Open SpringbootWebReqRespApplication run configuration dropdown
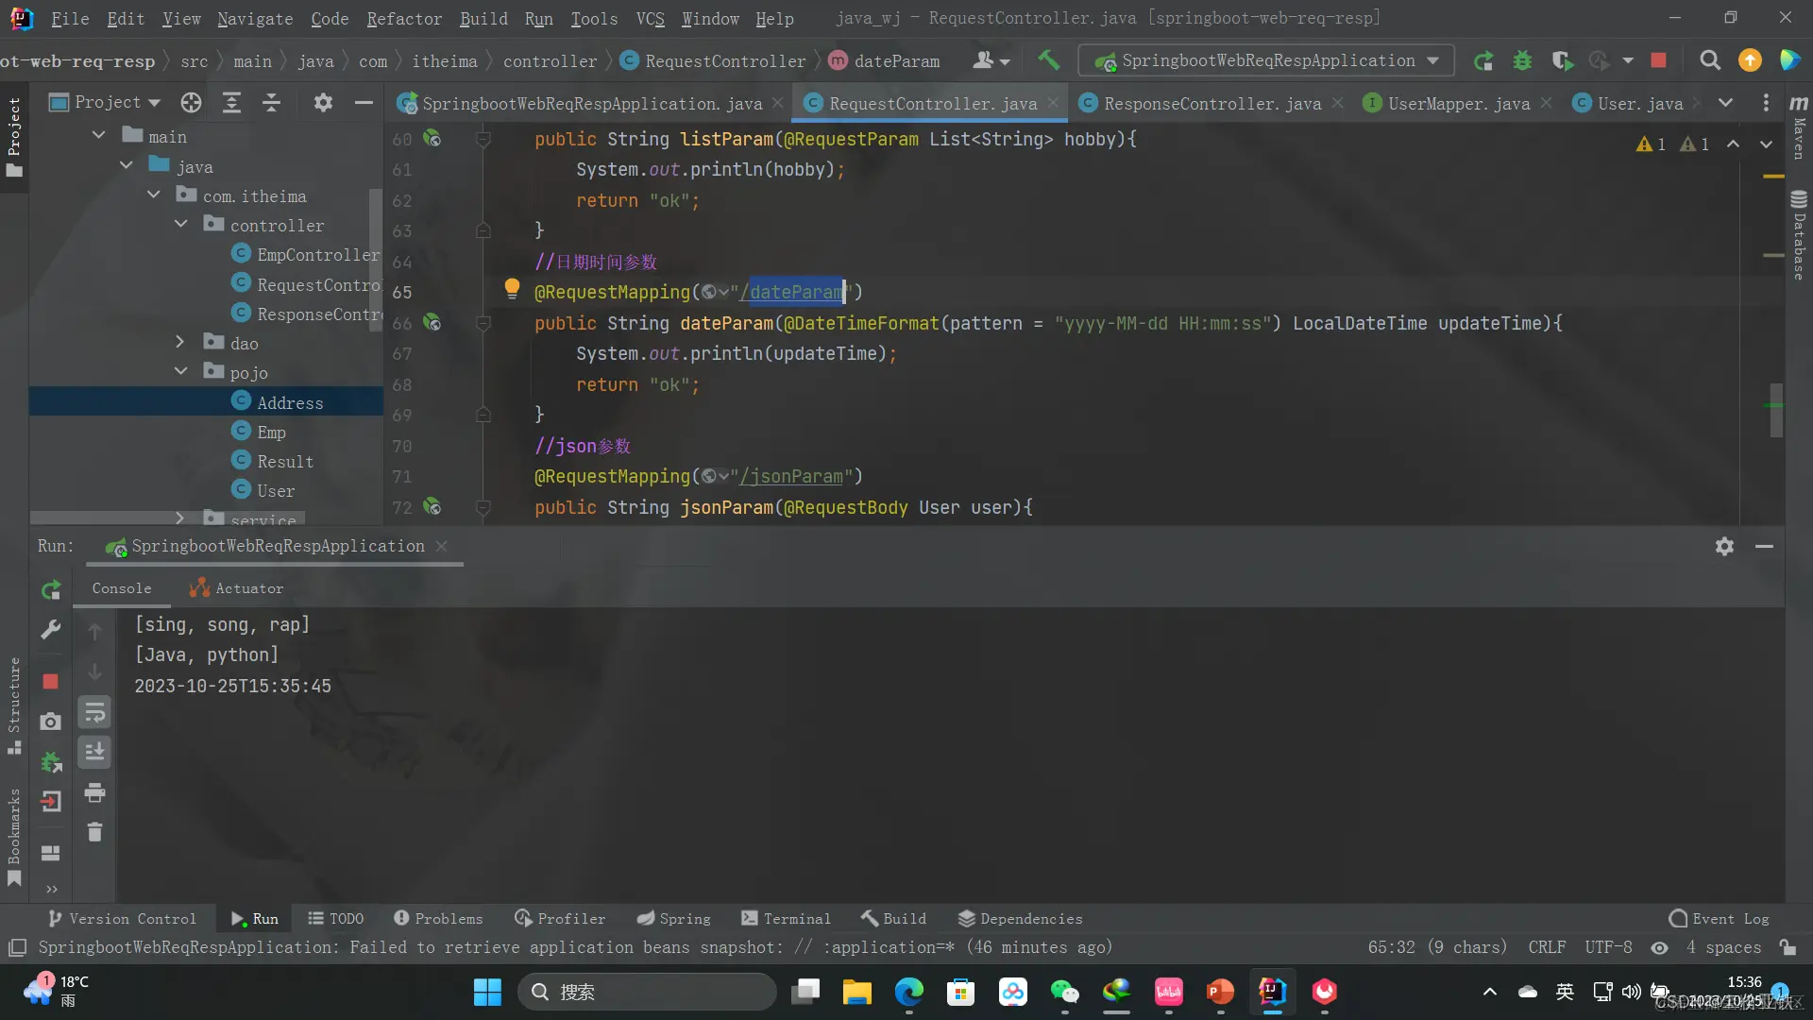The width and height of the screenshot is (1813, 1020). 1266,60
